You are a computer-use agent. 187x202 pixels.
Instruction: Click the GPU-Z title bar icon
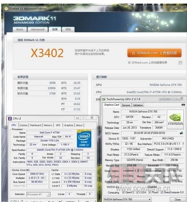pyautogui.click(x=104, y=99)
